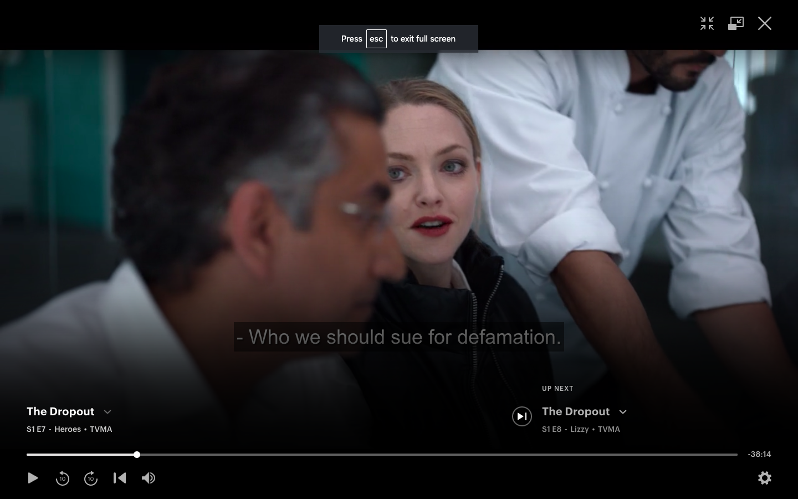Rewind 10 seconds
798x499 pixels.
click(x=62, y=478)
